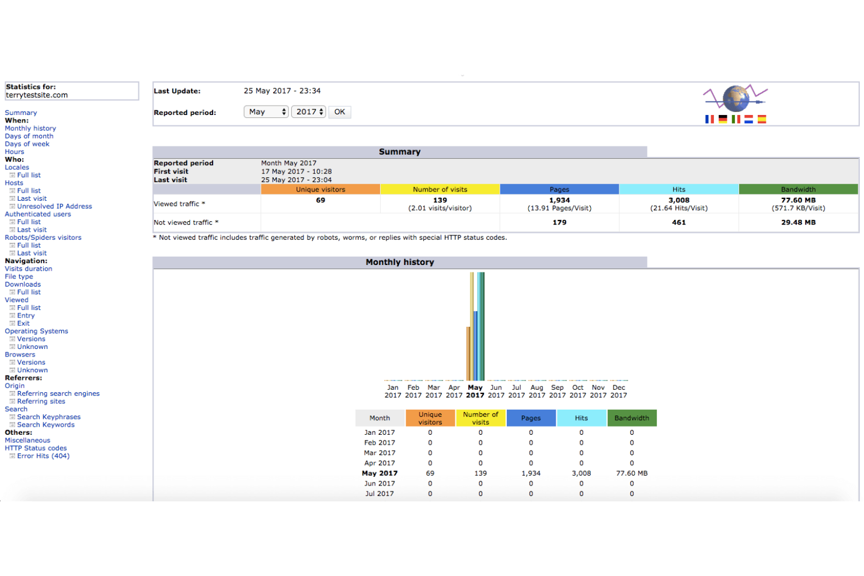Click the icon beside Unresolved IP Address
Viewport: 864px width, 576px height.
click(12, 207)
